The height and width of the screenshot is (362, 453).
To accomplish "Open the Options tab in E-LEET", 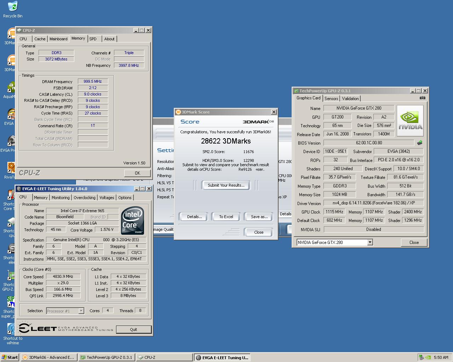I will tap(125, 198).
